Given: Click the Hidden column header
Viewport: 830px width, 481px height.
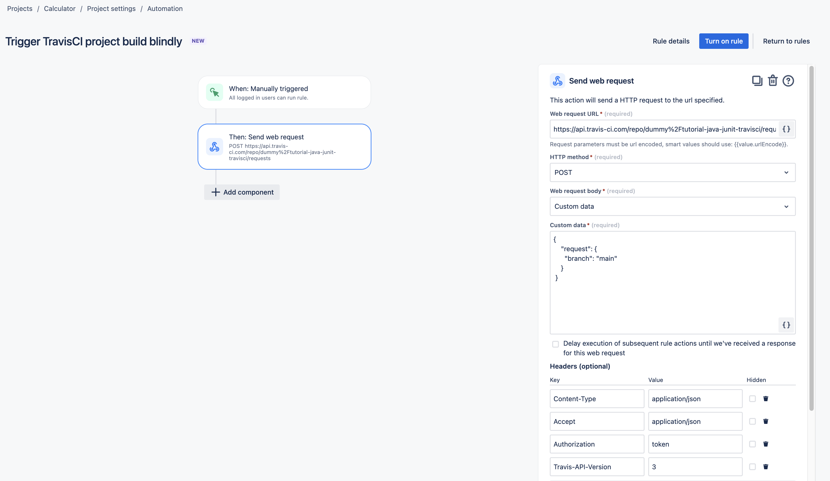Looking at the screenshot, I should click(756, 380).
